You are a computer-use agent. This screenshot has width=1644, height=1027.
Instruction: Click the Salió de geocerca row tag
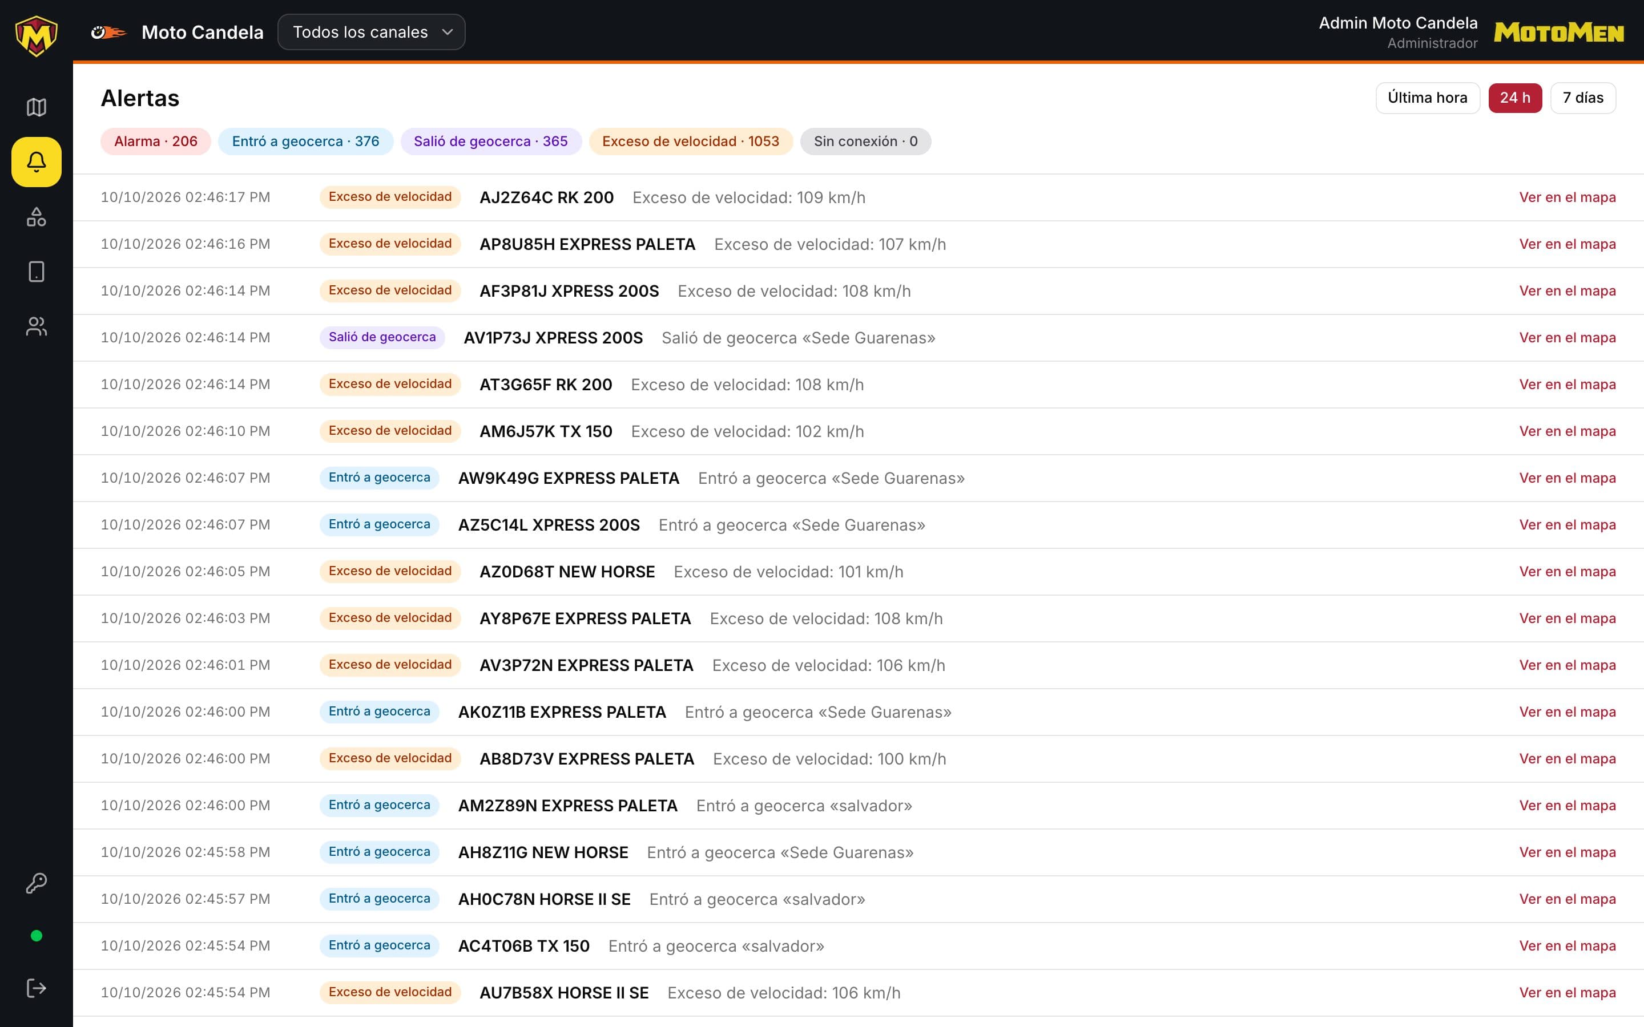382,338
